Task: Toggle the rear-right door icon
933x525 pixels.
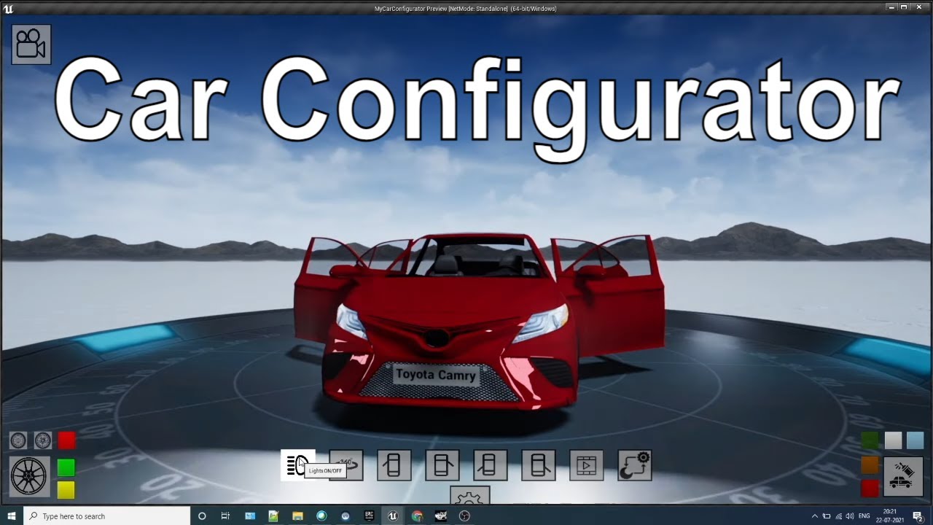Action: coord(539,465)
